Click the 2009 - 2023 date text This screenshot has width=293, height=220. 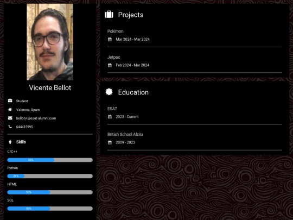point(125,142)
